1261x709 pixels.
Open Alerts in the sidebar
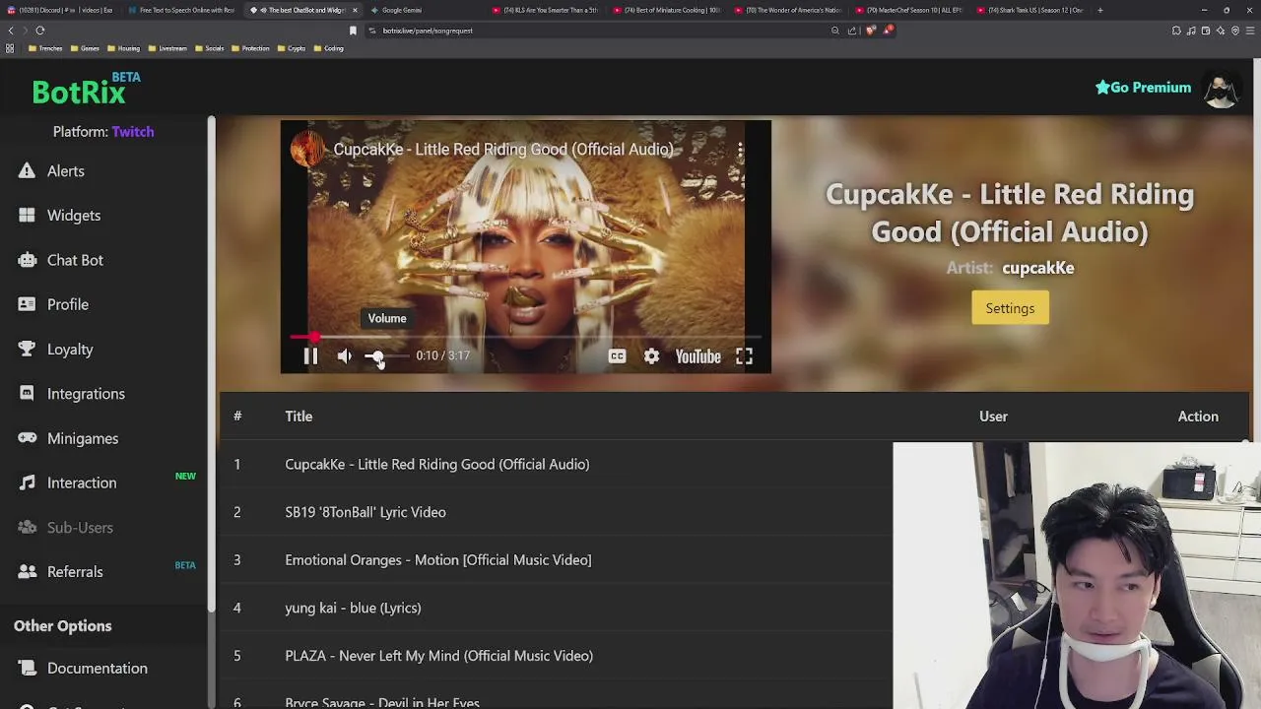pos(66,171)
